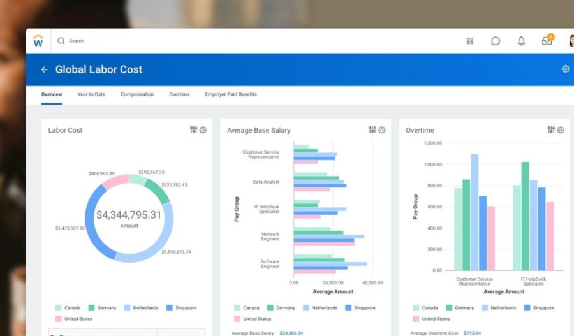Open filter controls on Labor Cost card

point(194,130)
